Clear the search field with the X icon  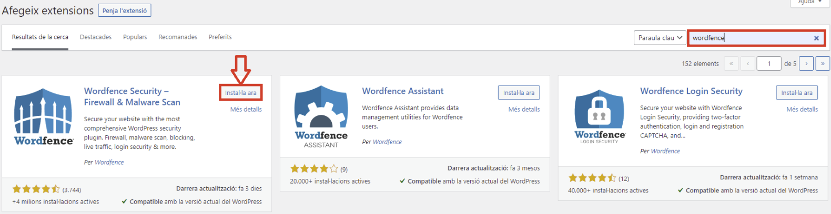816,38
